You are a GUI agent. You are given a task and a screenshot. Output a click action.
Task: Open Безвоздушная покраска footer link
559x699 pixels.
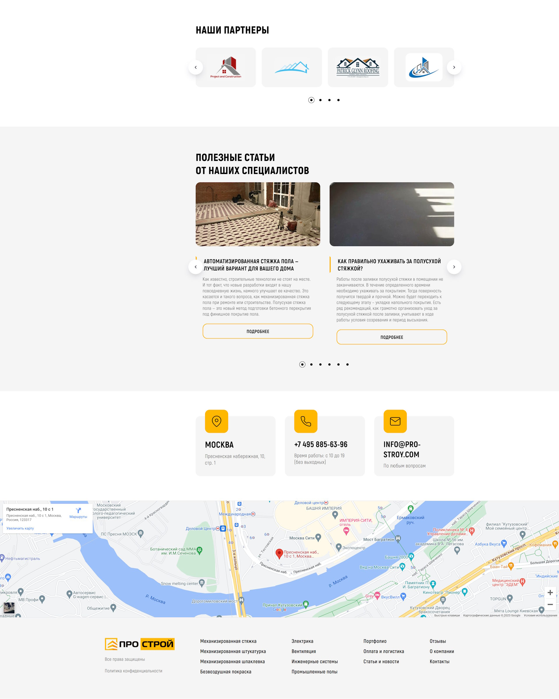(226, 672)
